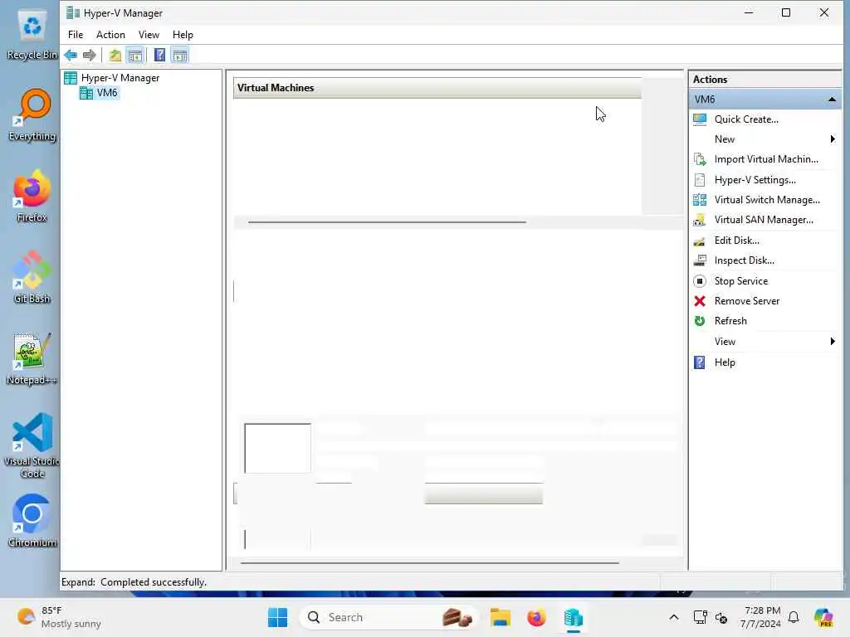Click Inspect Disk action

(x=744, y=260)
